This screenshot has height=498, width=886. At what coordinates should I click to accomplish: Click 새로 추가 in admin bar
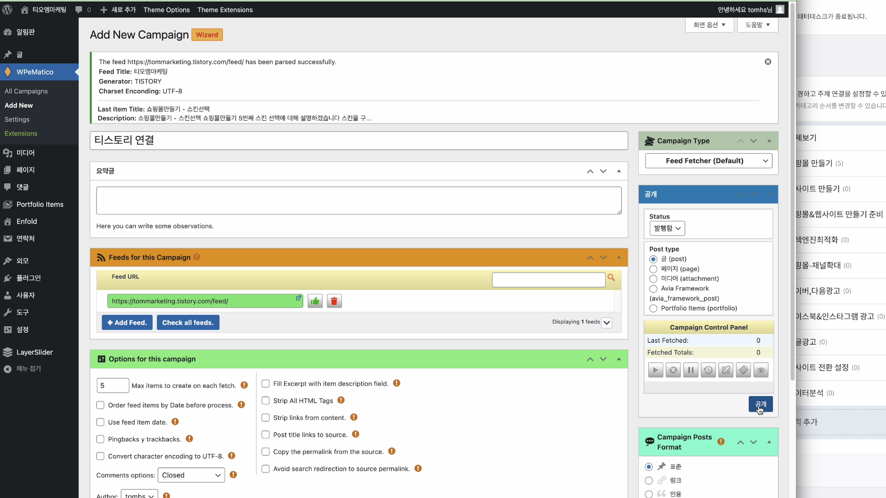click(118, 10)
